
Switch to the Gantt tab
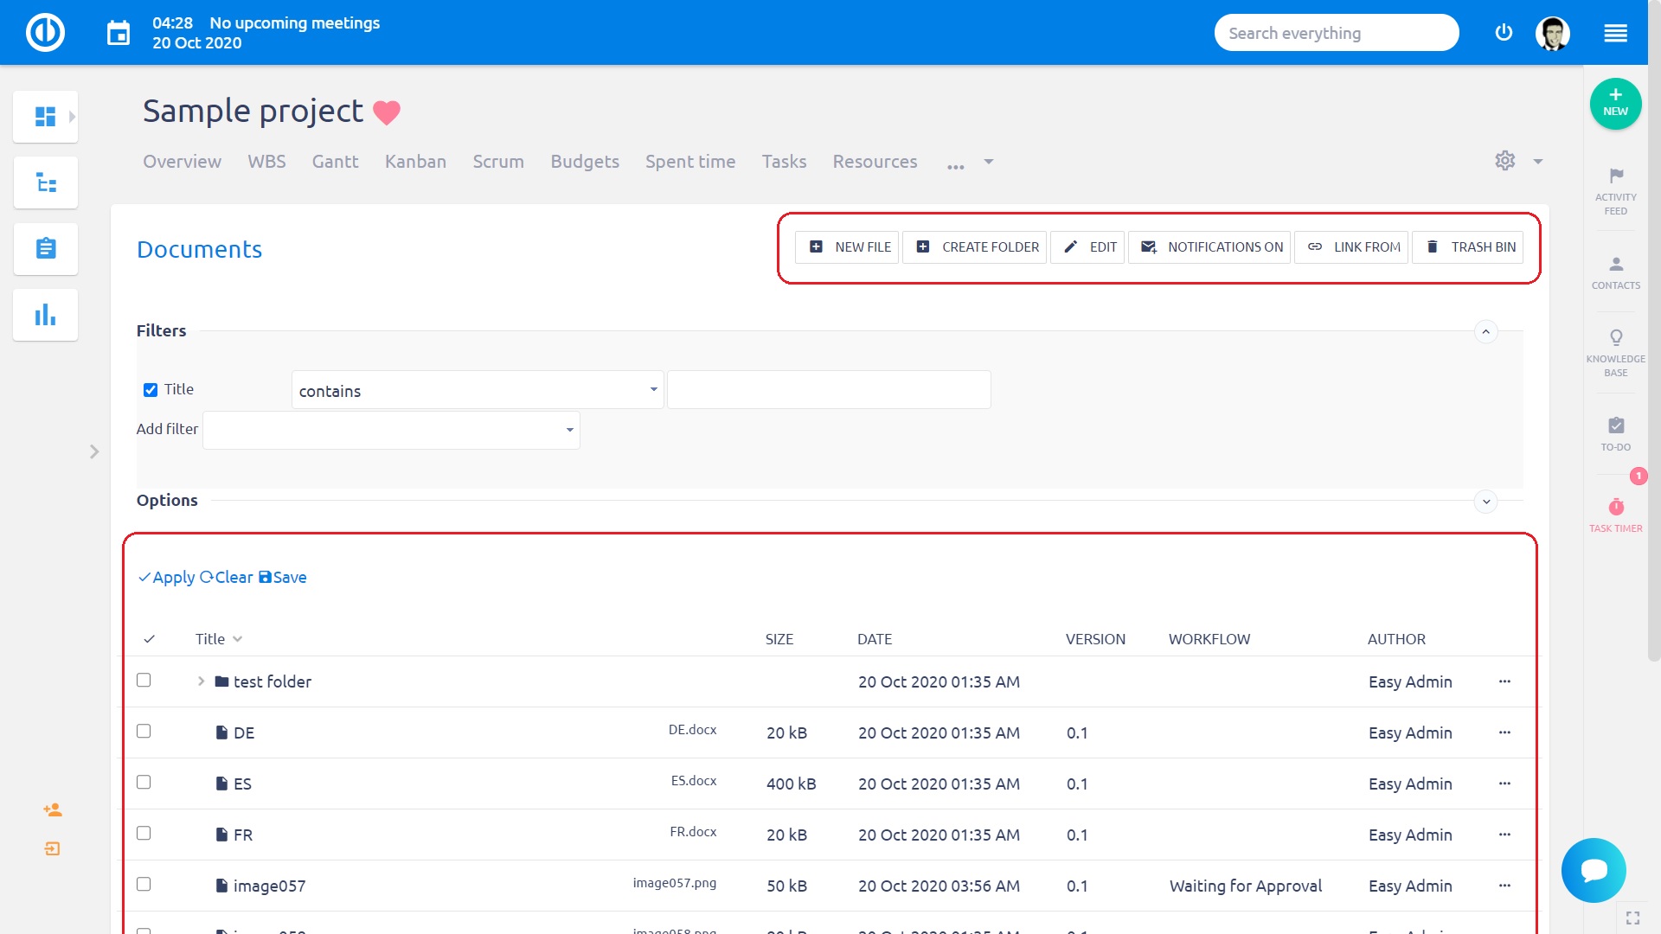point(335,162)
